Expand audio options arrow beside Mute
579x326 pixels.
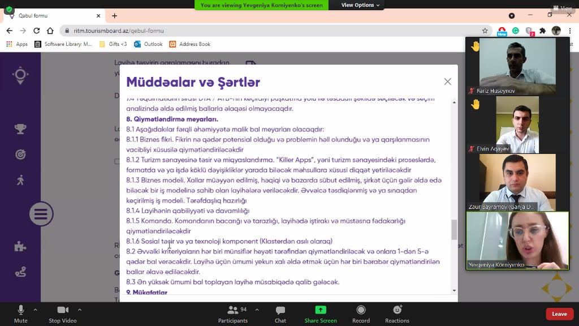(36, 310)
